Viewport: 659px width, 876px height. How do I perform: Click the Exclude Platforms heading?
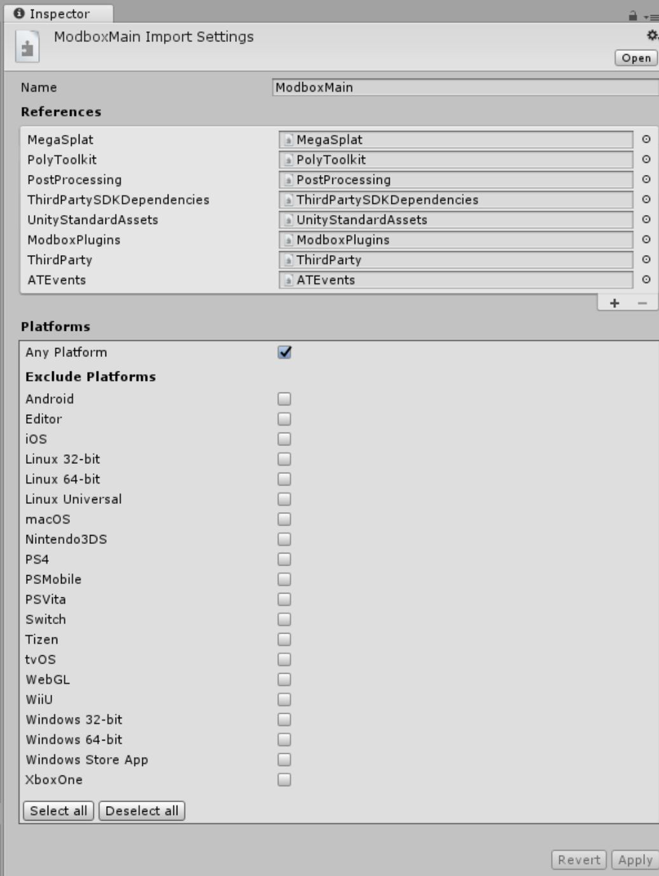click(90, 377)
